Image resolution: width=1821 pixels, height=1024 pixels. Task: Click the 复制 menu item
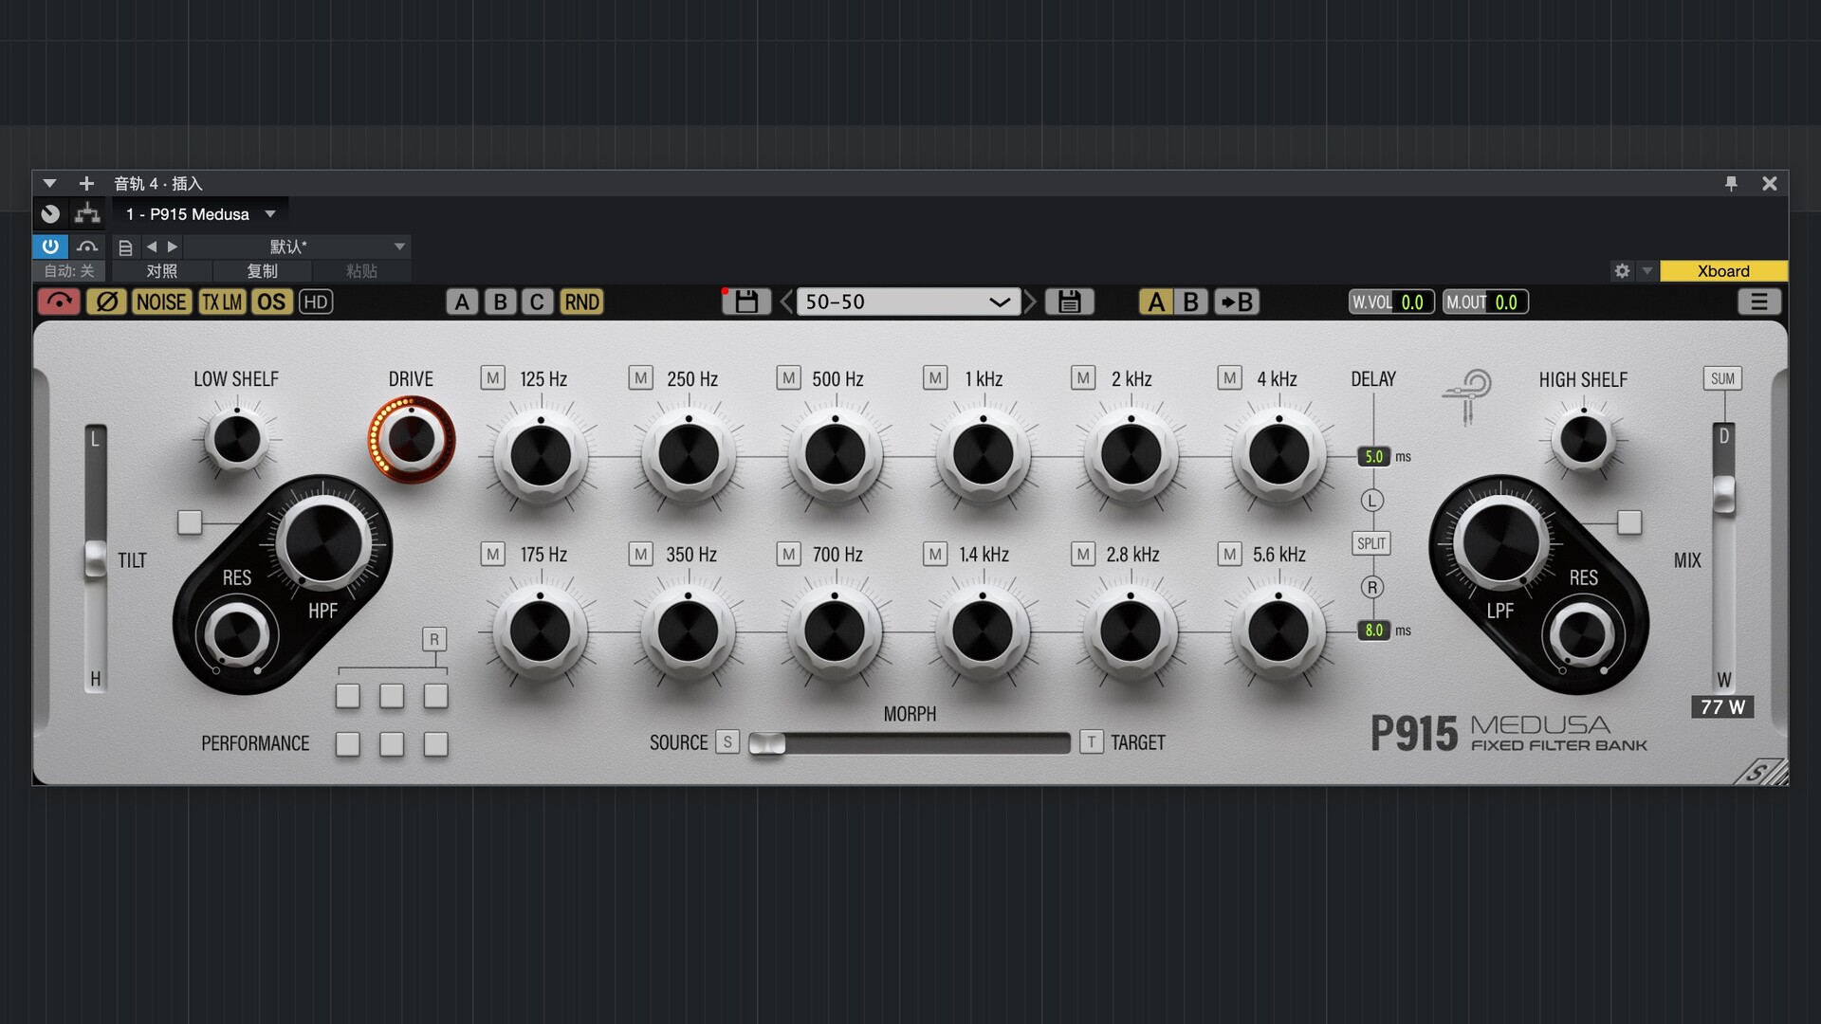[262, 271]
